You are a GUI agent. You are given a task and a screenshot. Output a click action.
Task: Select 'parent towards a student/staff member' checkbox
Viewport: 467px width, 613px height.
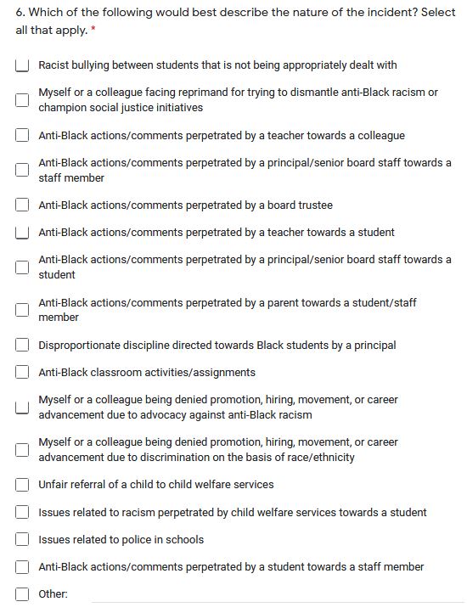pyautogui.click(x=22, y=310)
